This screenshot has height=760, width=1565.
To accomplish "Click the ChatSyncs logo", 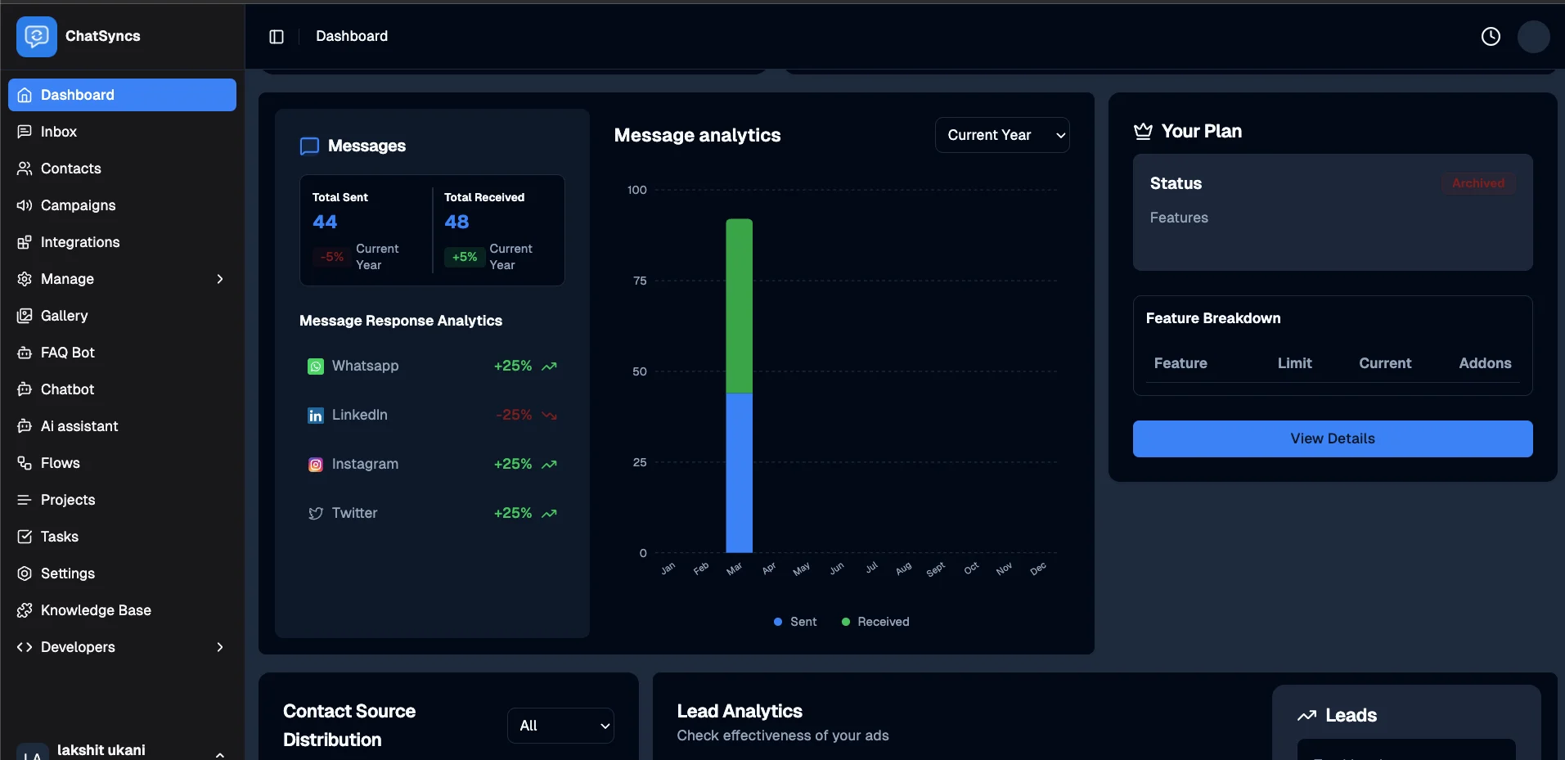I will [36, 36].
